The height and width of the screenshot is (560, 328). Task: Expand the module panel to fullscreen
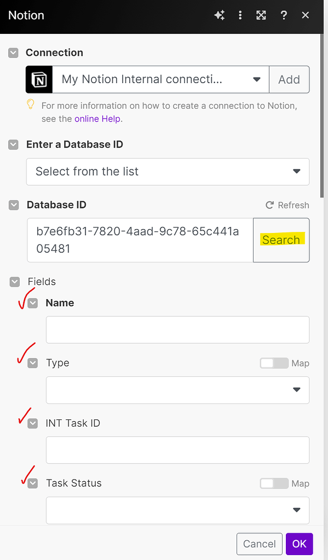(x=262, y=15)
